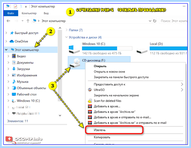Click status bar text Элементов: 11
Image resolution: width=191 pixels, height=148 pixels.
click(x=18, y=121)
